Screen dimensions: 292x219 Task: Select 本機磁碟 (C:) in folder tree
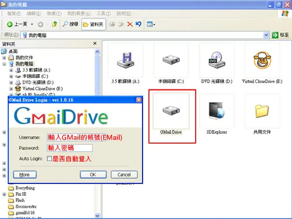pyautogui.click(x=35, y=76)
